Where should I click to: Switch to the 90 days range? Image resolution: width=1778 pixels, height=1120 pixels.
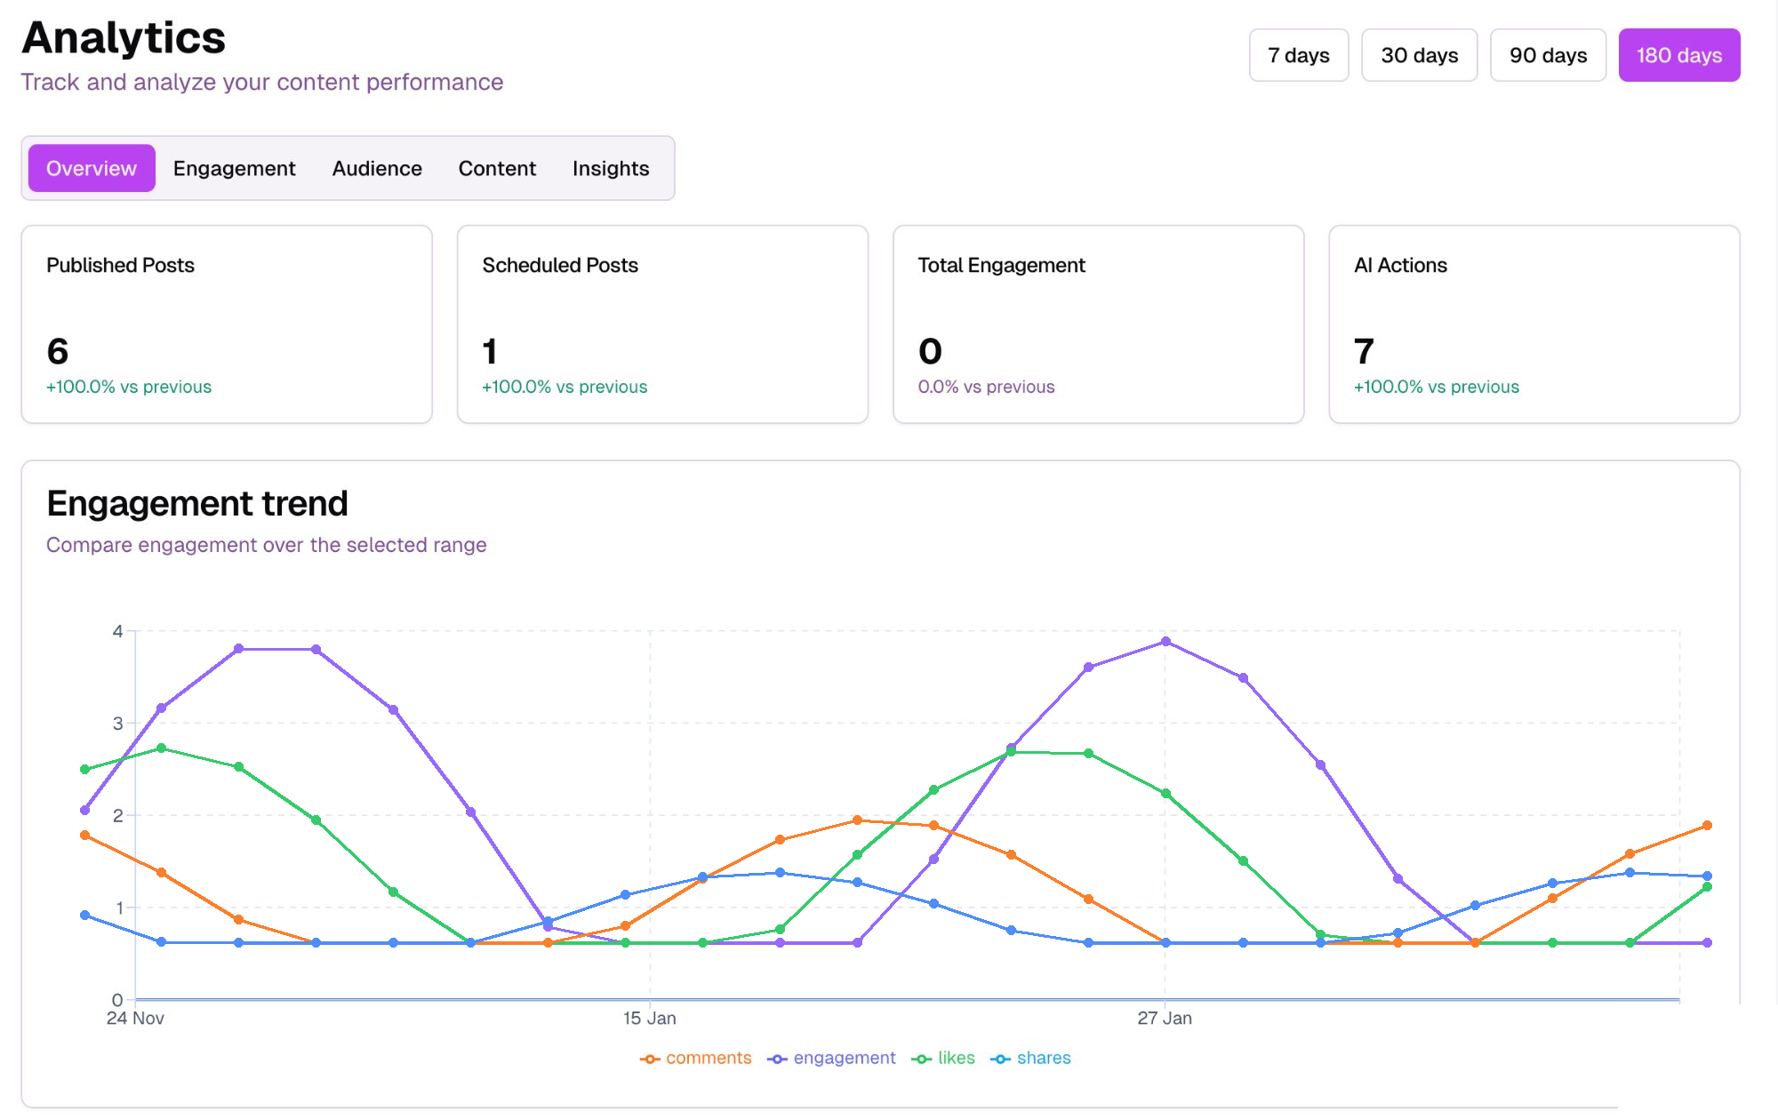pyautogui.click(x=1548, y=55)
